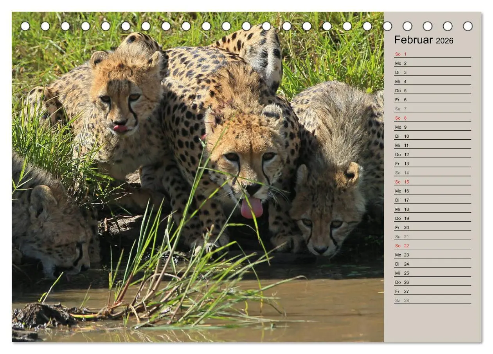This screenshot has height=354, width=493.
Task: Select the calendar row 'Do 5'
Action: click(432, 90)
